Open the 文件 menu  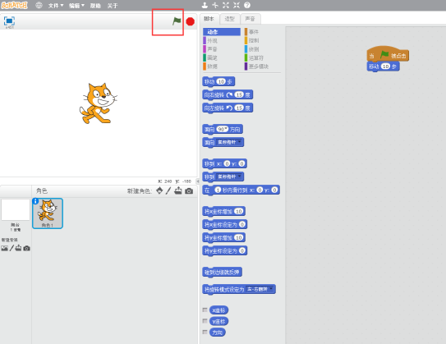tap(56, 6)
